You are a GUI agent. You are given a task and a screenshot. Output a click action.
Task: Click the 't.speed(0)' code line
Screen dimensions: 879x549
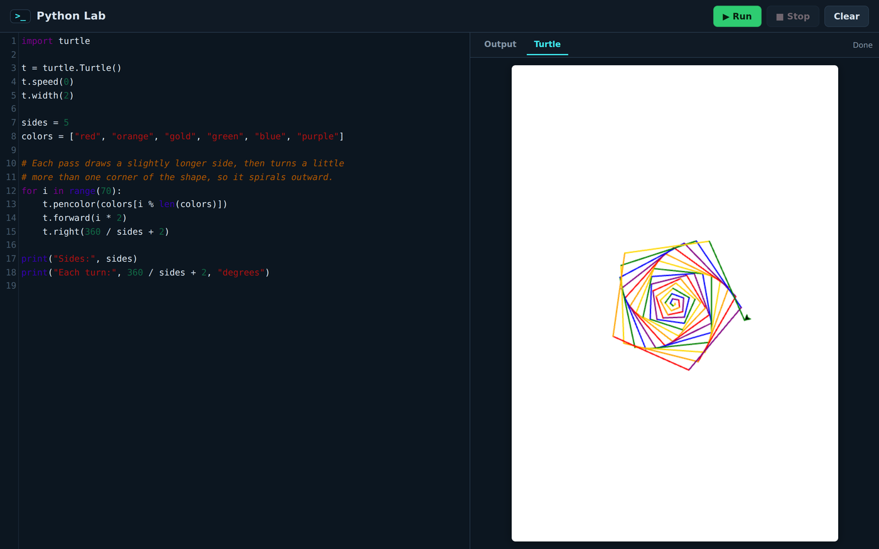pyautogui.click(x=48, y=82)
